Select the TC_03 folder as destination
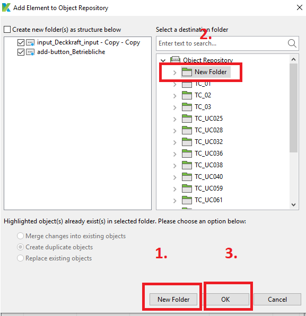 pos(203,107)
